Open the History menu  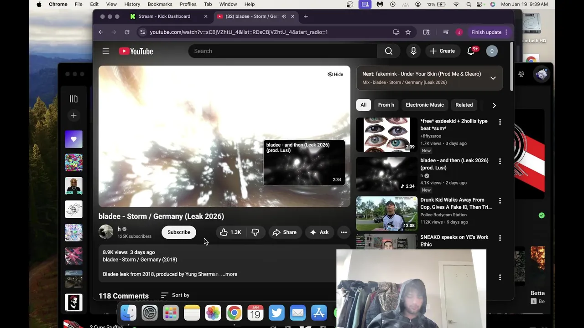click(x=132, y=4)
